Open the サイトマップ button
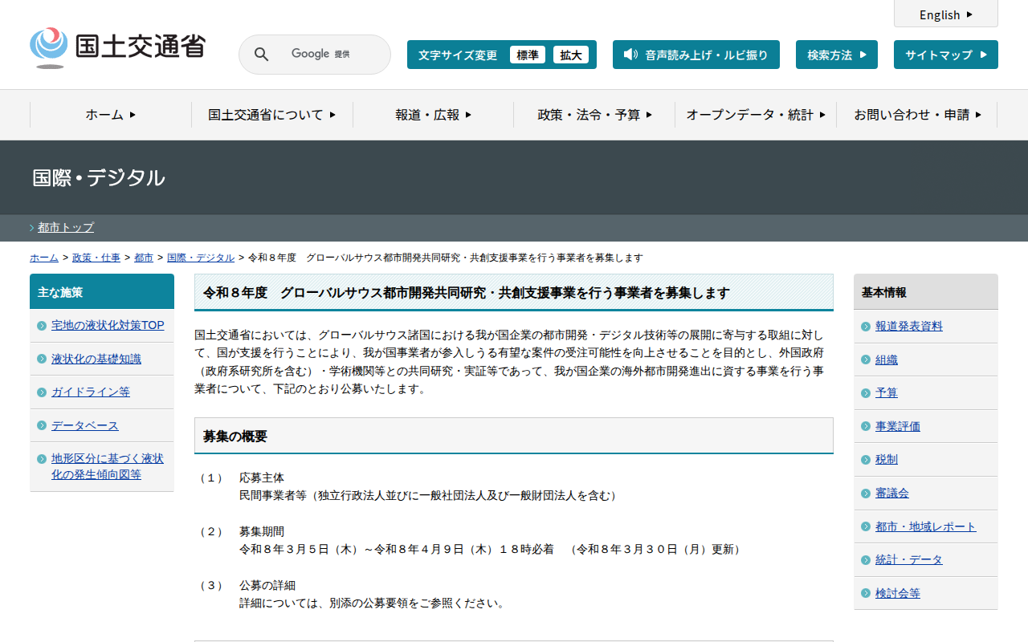Viewport: 1028px width, 642px height. coord(945,55)
